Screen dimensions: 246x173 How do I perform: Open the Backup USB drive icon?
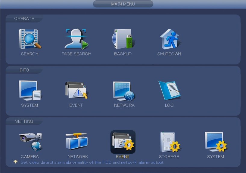123,39
